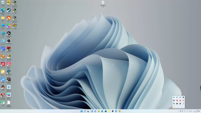Viewport: 201px width, 113px height.
Task: Click Bluetooth icon in tray overflow
Action: pyautogui.click(x=180, y=97)
